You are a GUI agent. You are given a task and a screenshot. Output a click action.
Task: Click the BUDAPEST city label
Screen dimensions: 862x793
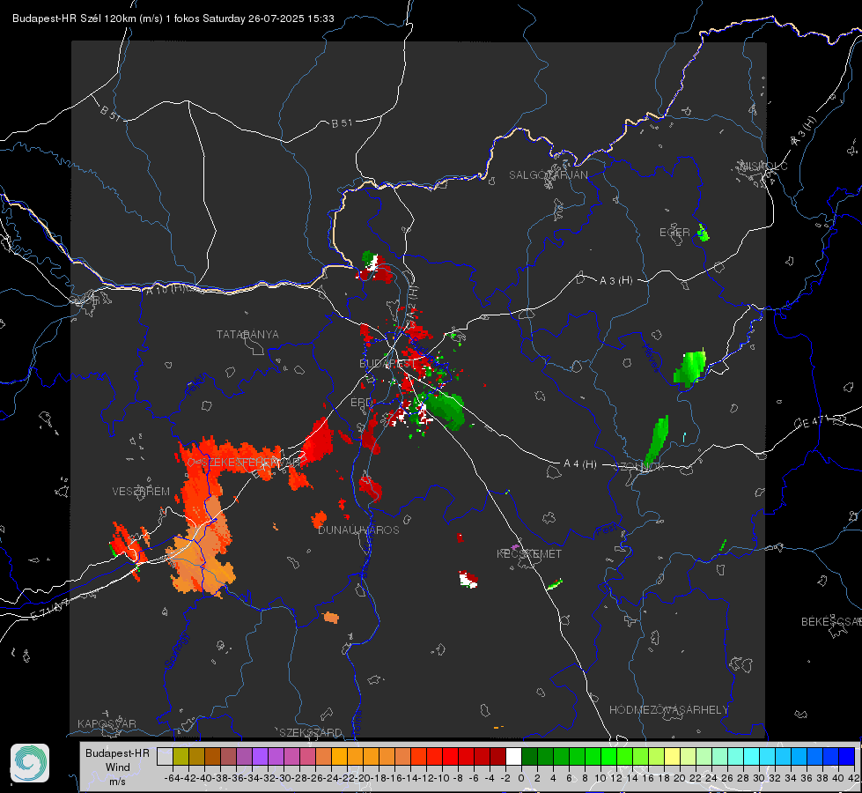click(387, 364)
